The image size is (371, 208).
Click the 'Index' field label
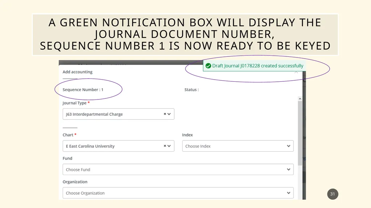[x=187, y=135]
